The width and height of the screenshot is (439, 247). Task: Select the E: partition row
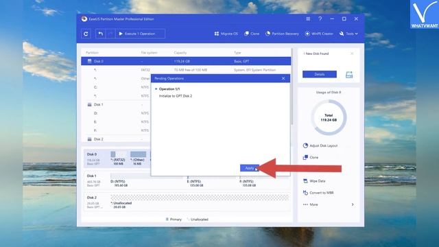tap(116, 122)
